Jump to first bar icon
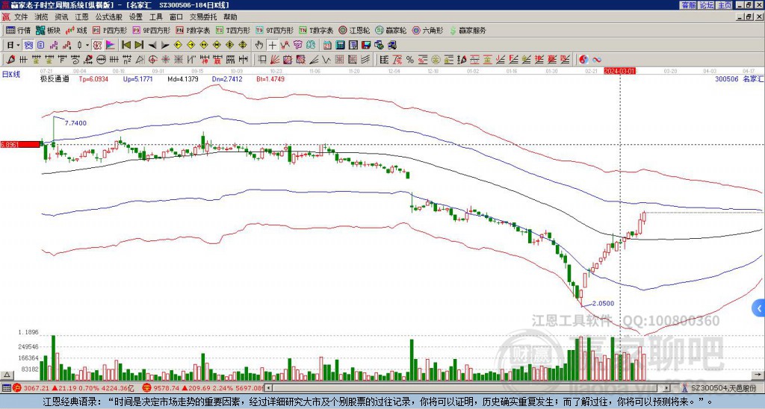Screen dimensions: 765x409 [x=126, y=46]
